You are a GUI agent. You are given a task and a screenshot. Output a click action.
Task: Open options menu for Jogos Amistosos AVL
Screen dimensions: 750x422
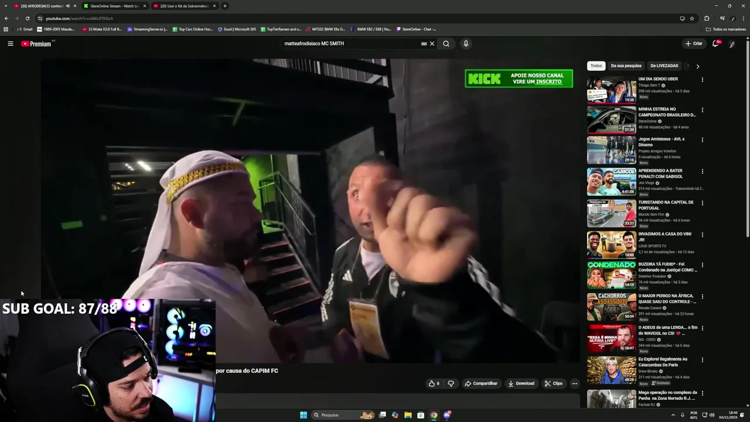tap(702, 140)
